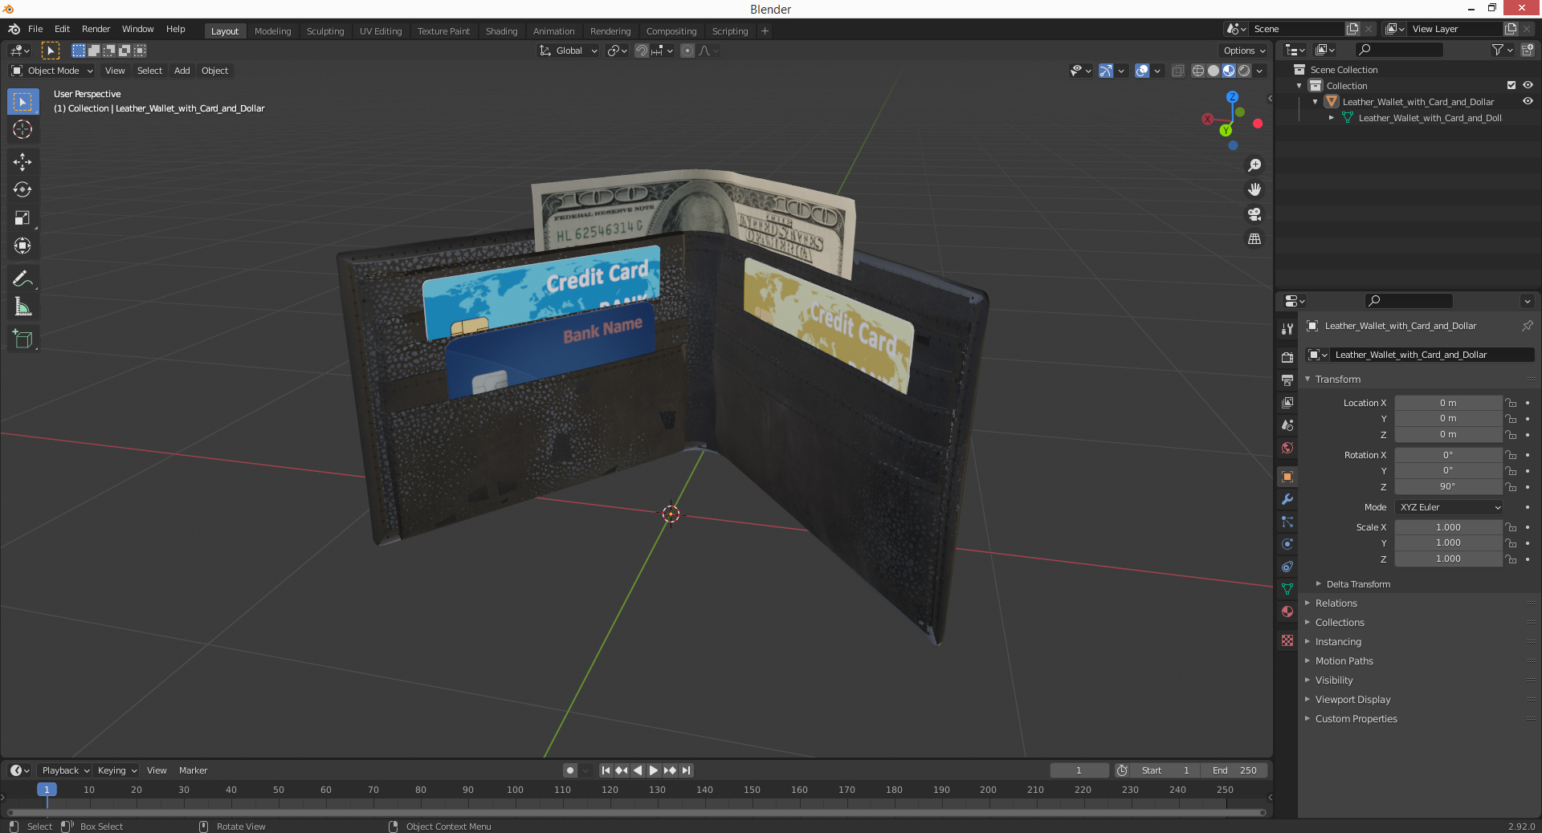Activate the Scale tool
This screenshot has height=833, width=1542.
pos(22,218)
